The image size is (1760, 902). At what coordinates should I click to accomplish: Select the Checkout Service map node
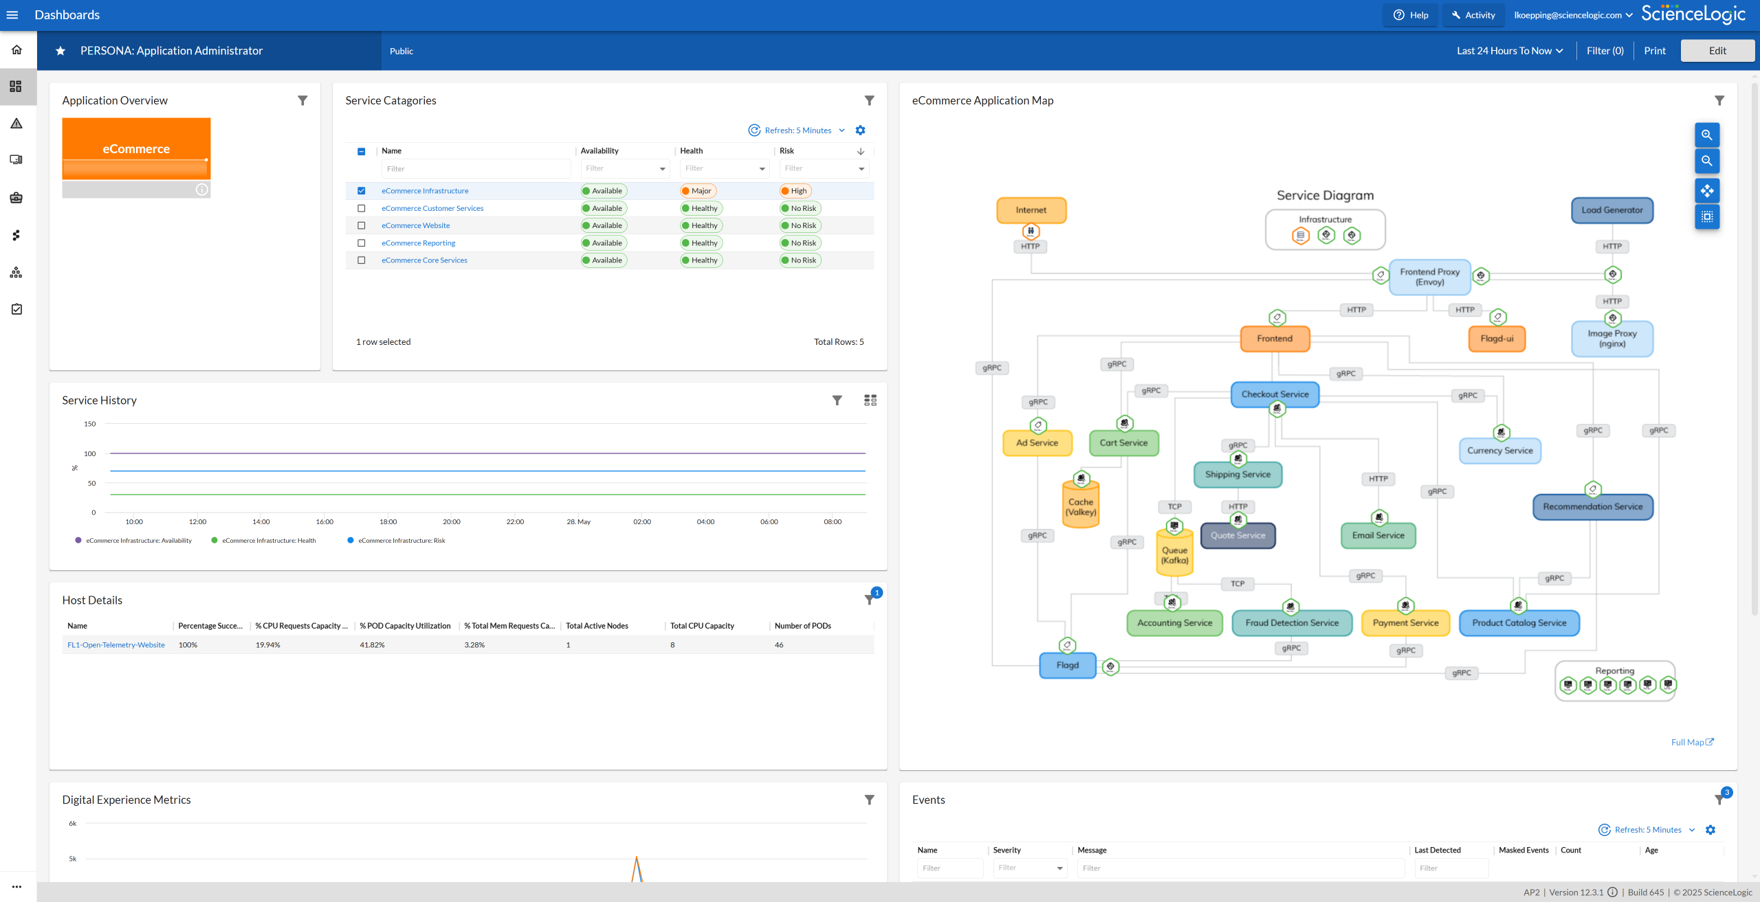coord(1275,395)
